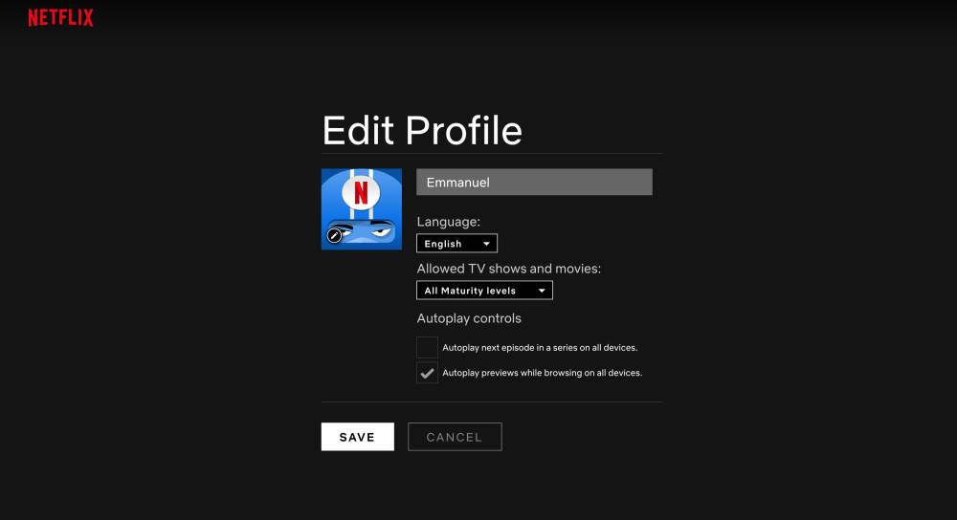The image size is (957, 520).
Task: Enable autoplay next episode checkbox
Action: 427,348
